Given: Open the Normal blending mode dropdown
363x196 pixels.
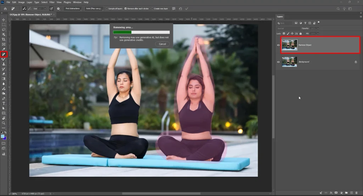Looking at the screenshot, I should click(288, 28).
